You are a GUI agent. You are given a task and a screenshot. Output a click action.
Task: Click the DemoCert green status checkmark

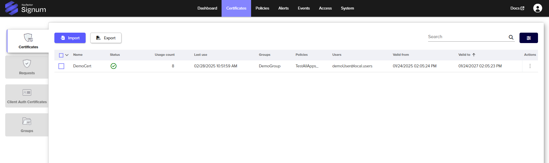point(114,66)
